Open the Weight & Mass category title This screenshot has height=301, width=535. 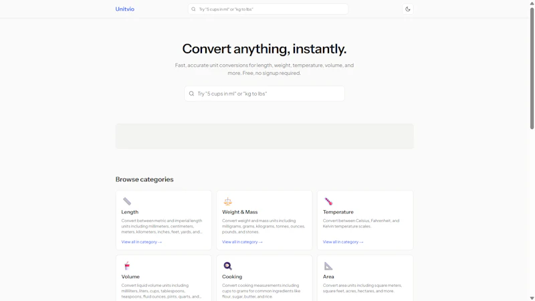click(x=240, y=212)
